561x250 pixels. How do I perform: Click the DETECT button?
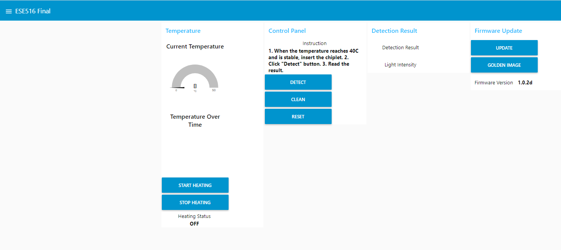(x=298, y=82)
